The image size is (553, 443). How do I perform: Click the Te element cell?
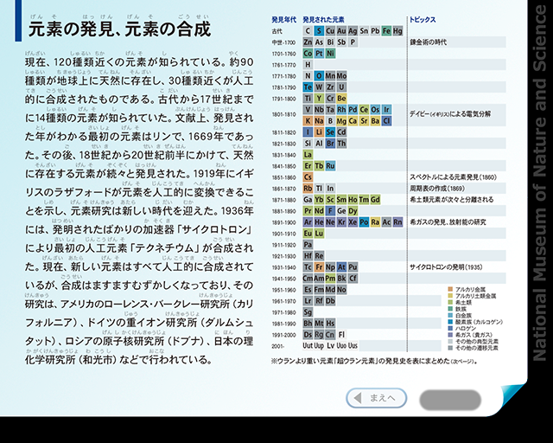pos(308,87)
